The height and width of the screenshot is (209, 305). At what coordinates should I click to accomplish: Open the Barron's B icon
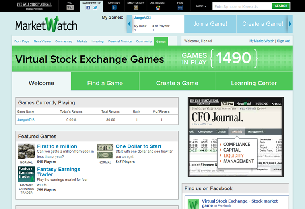click(114, 8)
